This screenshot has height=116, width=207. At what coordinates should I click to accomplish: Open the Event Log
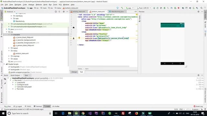pos(198,106)
